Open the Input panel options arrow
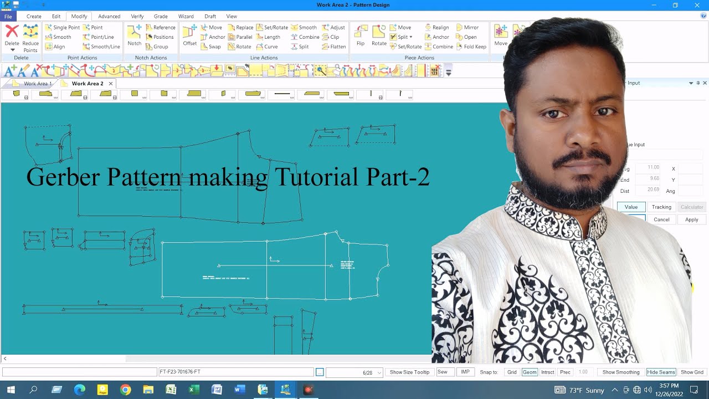This screenshot has height=399, width=709. pos(691,83)
